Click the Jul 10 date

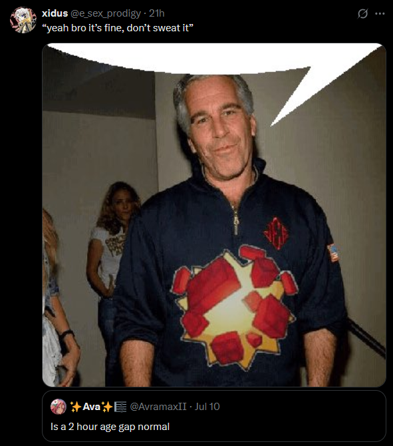207,407
